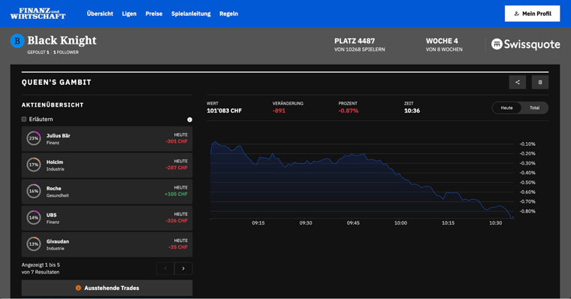571x299 pixels.
Task: Open the Ausstehende Trades button
Action: click(107, 288)
